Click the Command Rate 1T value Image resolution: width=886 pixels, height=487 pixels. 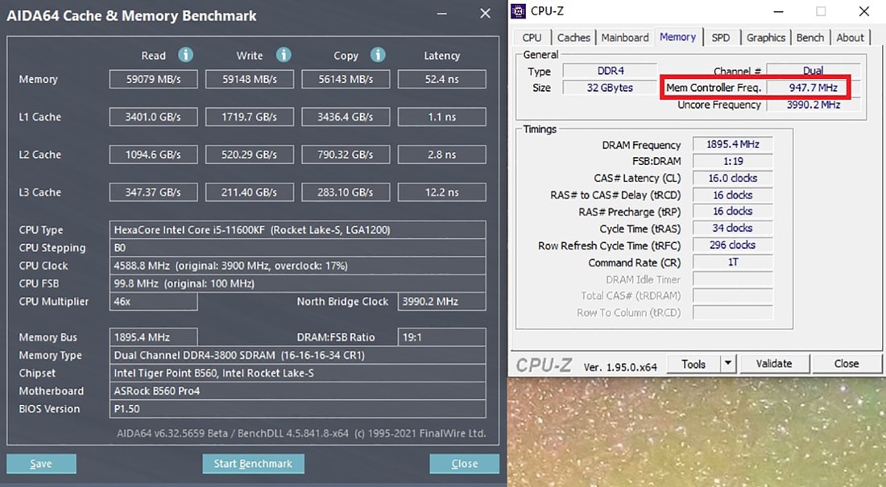click(732, 262)
